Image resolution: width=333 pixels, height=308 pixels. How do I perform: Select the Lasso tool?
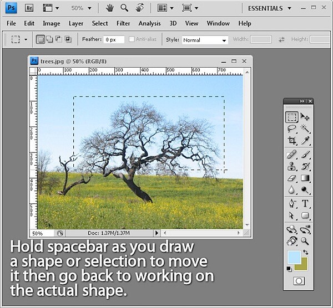point(291,129)
